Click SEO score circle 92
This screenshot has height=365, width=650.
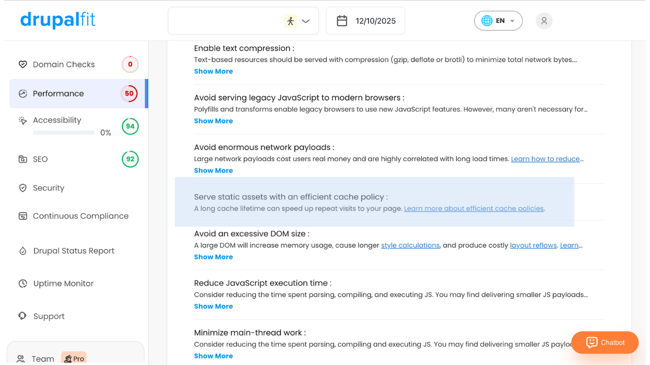(x=130, y=159)
